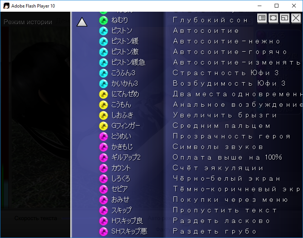
Task: Click the window resize icon in the panel
Action: [x=284, y=18]
